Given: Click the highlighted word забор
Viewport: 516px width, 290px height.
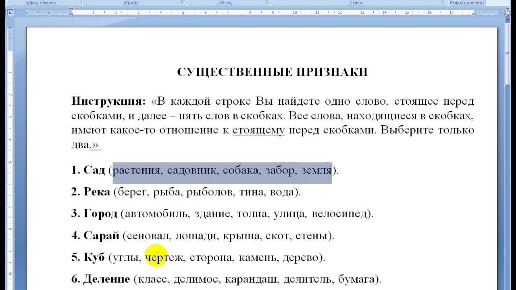Looking at the screenshot, I should coord(280,170).
